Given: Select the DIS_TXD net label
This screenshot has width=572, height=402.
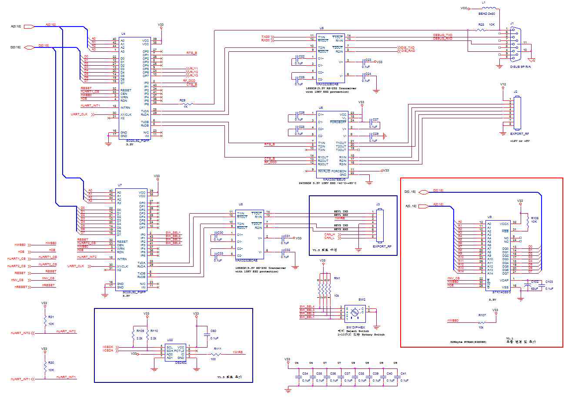Looking at the screenshot, I should 408,47.
